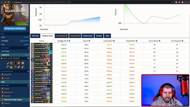Select Diamond through Legend rank range
The height and width of the screenshot is (107, 190).
coord(15,100)
